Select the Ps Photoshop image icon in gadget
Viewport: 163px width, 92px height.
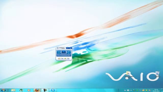click(x=64, y=52)
